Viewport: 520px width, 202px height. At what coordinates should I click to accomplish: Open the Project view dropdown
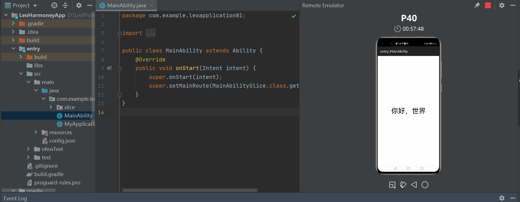point(35,6)
